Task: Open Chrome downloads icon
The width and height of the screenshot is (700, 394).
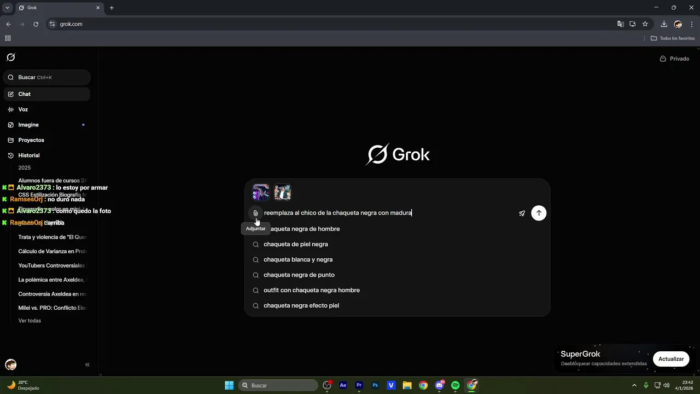Action: 664,24
